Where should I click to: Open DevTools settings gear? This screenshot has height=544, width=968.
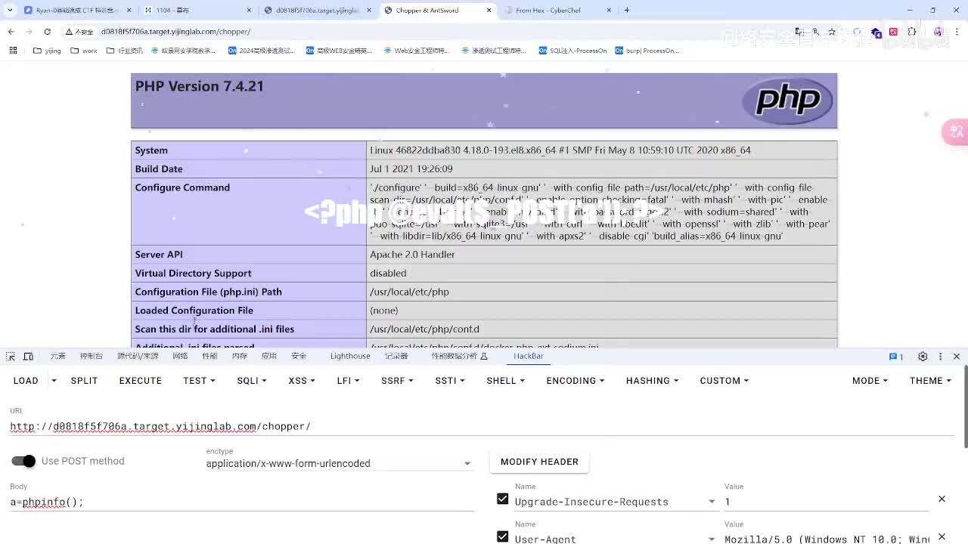point(923,357)
